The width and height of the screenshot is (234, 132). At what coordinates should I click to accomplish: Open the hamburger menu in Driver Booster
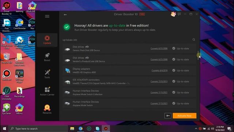[x=47, y=16]
